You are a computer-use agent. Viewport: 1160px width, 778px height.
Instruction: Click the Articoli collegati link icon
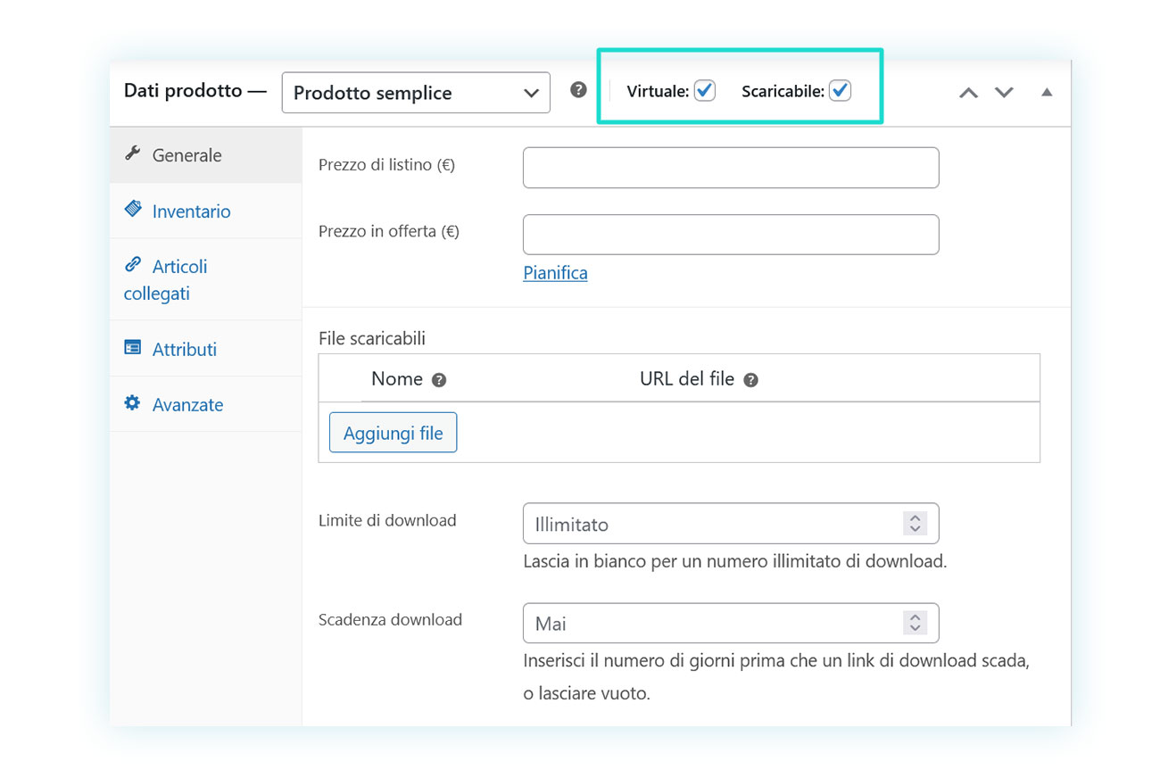coord(133,264)
